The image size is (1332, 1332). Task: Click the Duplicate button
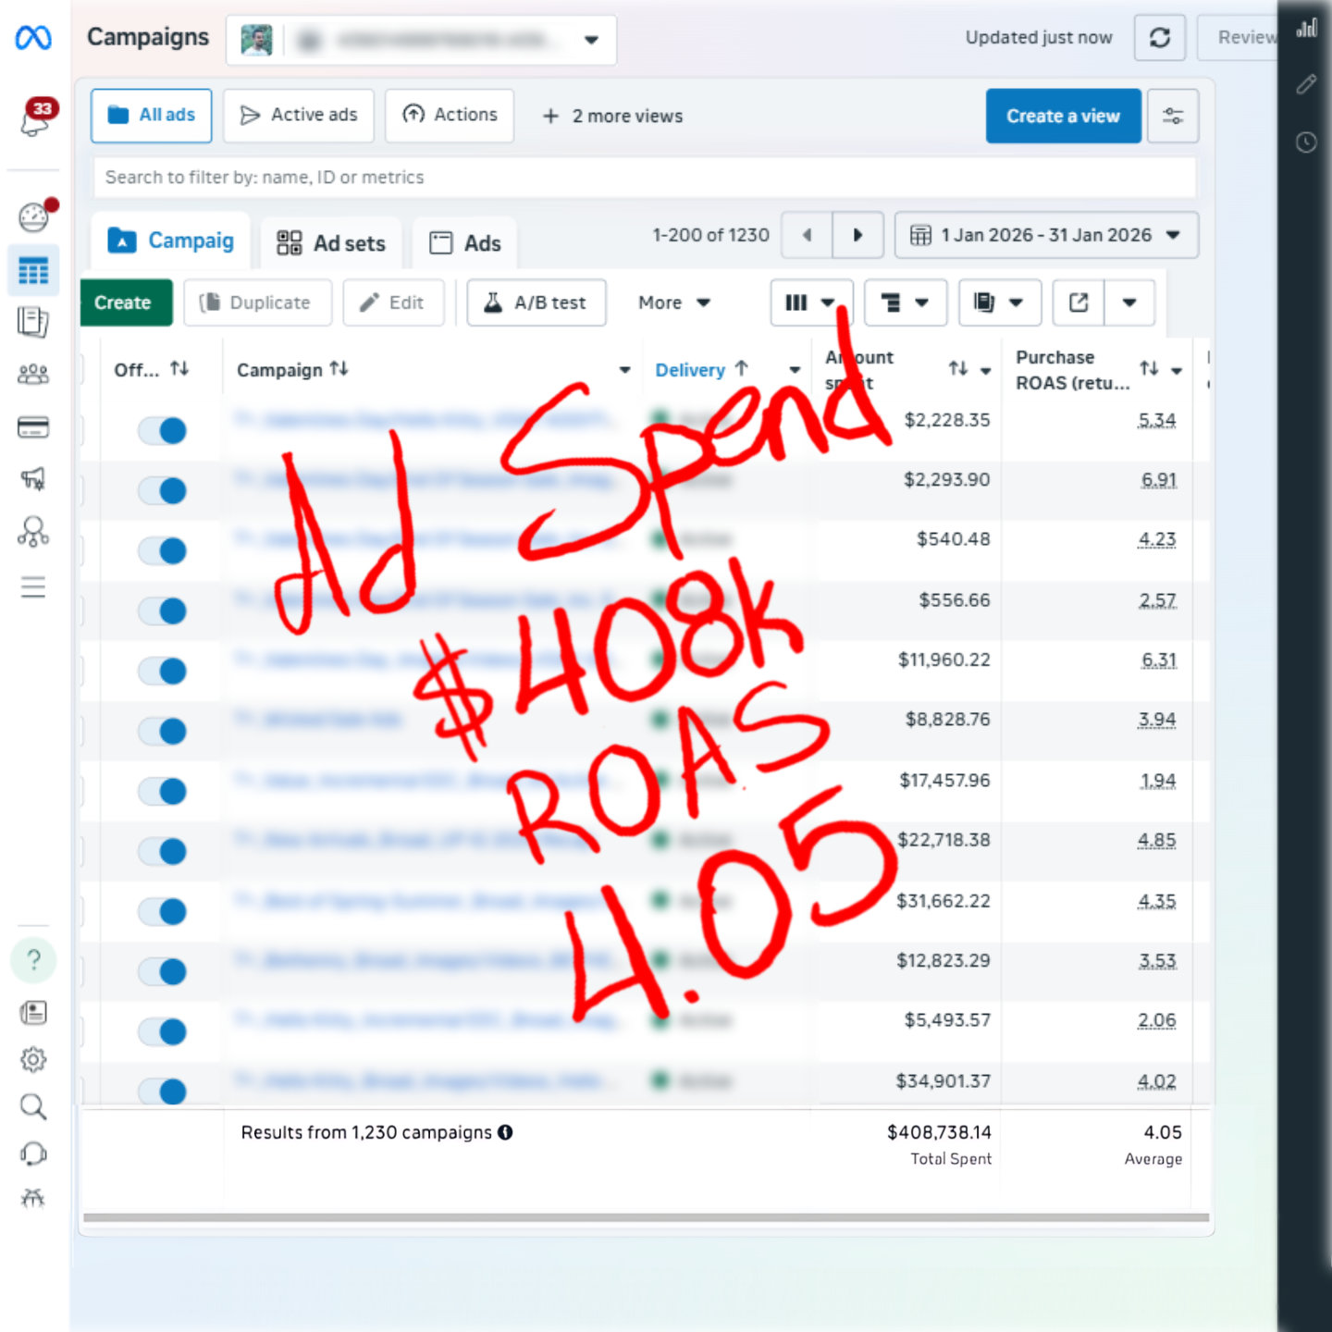click(x=257, y=302)
